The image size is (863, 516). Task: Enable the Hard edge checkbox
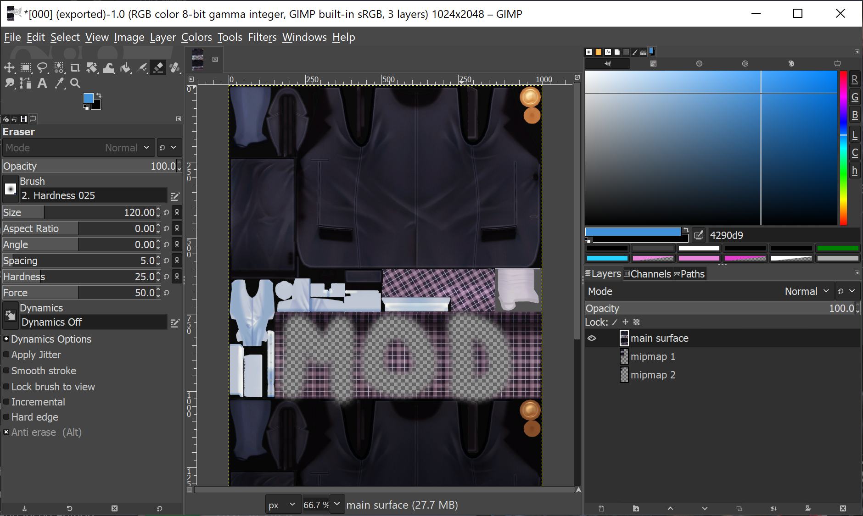point(6,417)
